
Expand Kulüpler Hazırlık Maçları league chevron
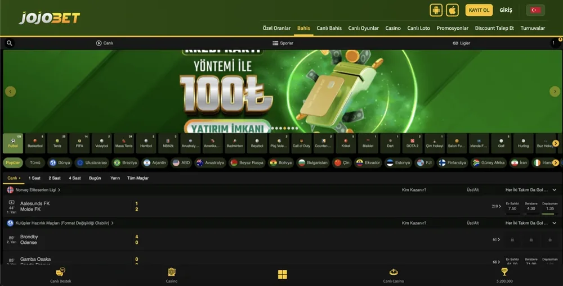(113, 223)
